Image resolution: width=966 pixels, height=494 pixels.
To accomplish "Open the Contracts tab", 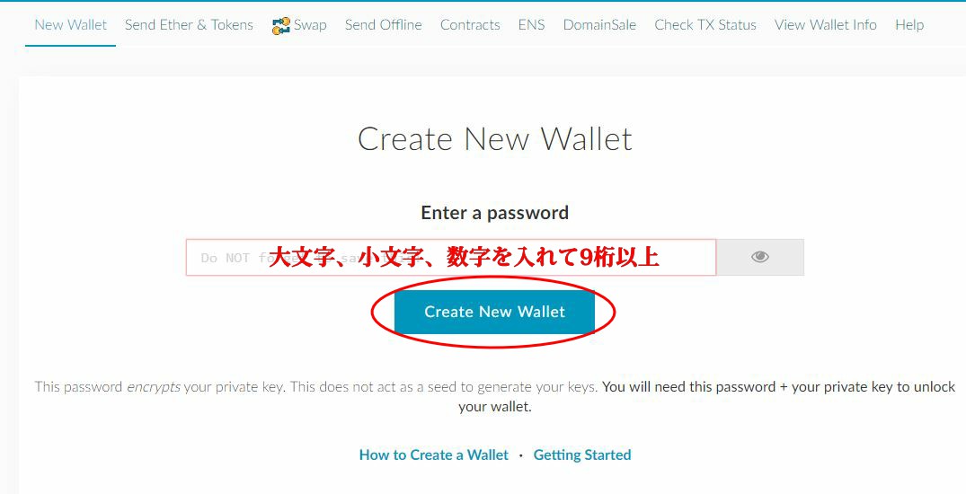I will (470, 25).
